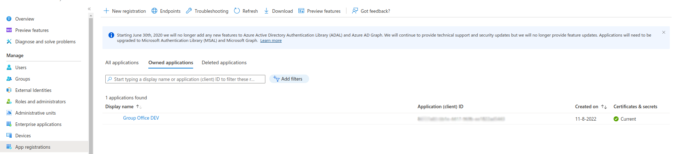Open the Learn more link
Image resolution: width=673 pixels, height=154 pixels.
pos(271,40)
